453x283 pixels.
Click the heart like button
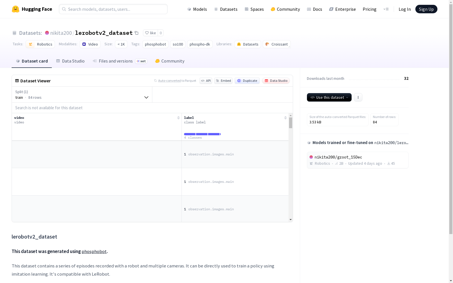point(150,33)
